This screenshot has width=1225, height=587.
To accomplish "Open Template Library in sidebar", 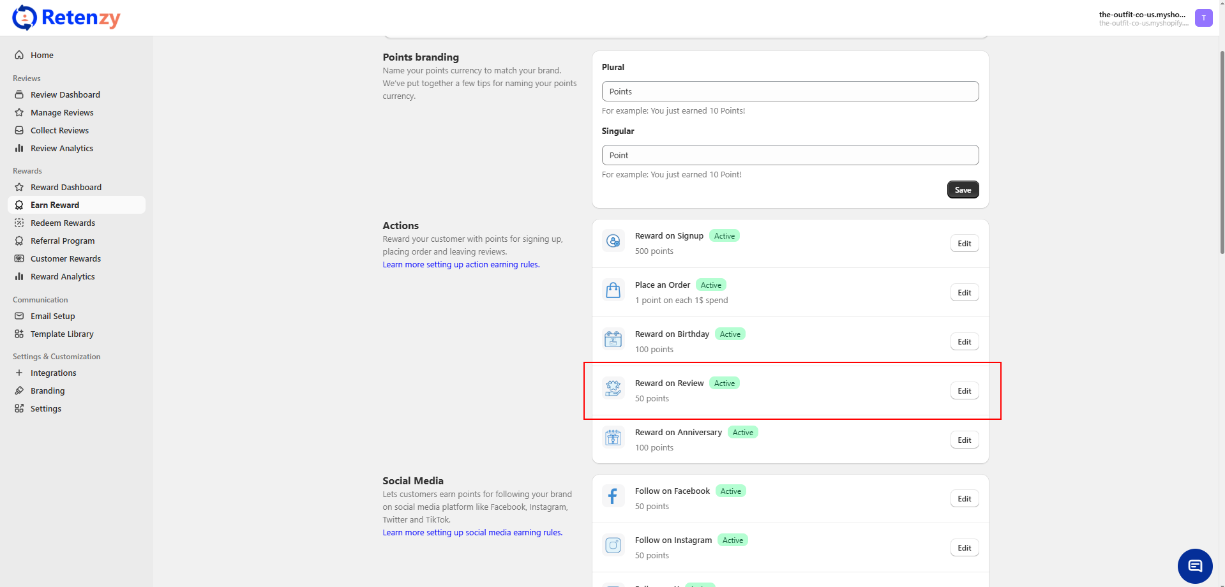I will pos(62,334).
